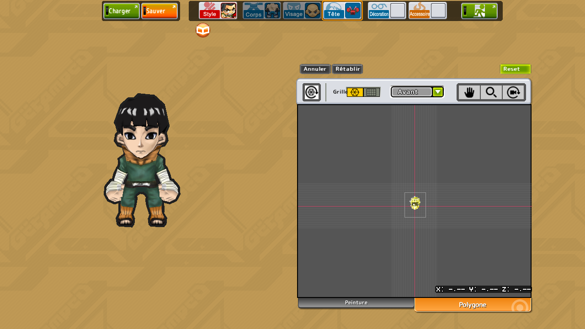
Task: Click Annuler to undo
Action: [315, 69]
